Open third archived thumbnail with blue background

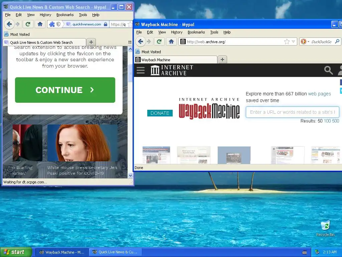234,155
